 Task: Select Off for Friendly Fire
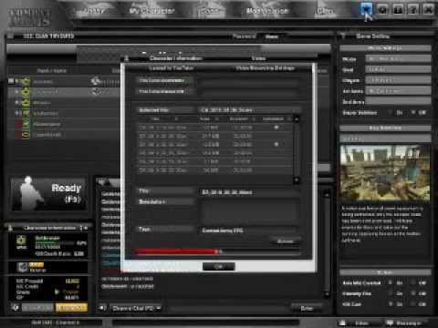413,293
